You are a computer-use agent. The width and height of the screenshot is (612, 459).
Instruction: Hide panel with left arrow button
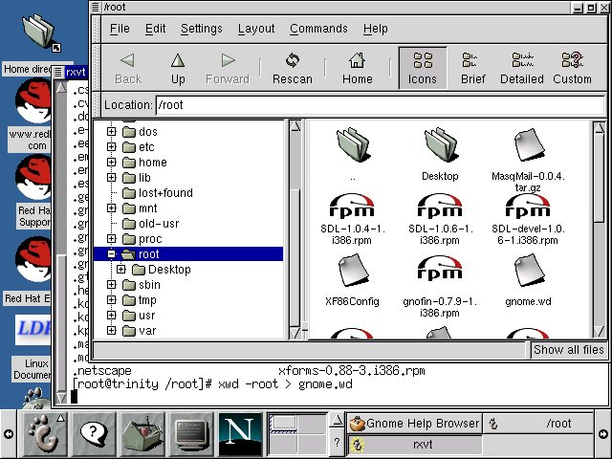(9, 434)
